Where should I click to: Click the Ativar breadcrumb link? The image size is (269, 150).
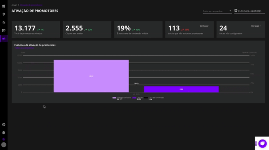pos(14,5)
